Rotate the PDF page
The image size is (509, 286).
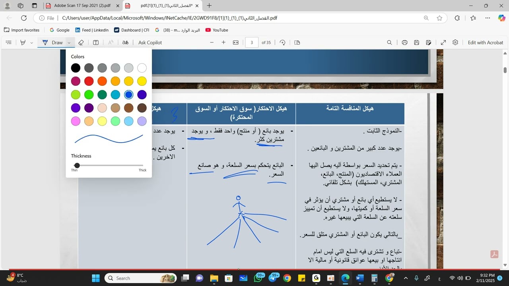[282, 43]
